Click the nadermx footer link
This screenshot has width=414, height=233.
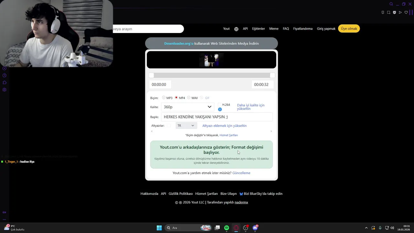click(241, 202)
